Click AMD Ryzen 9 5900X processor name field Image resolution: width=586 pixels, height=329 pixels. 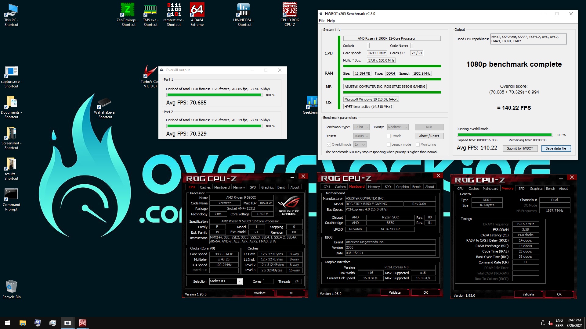pos(392,38)
